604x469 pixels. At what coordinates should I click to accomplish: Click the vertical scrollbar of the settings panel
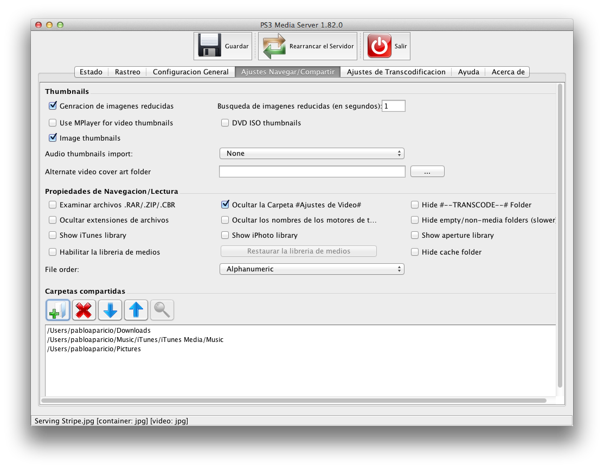coord(560,235)
